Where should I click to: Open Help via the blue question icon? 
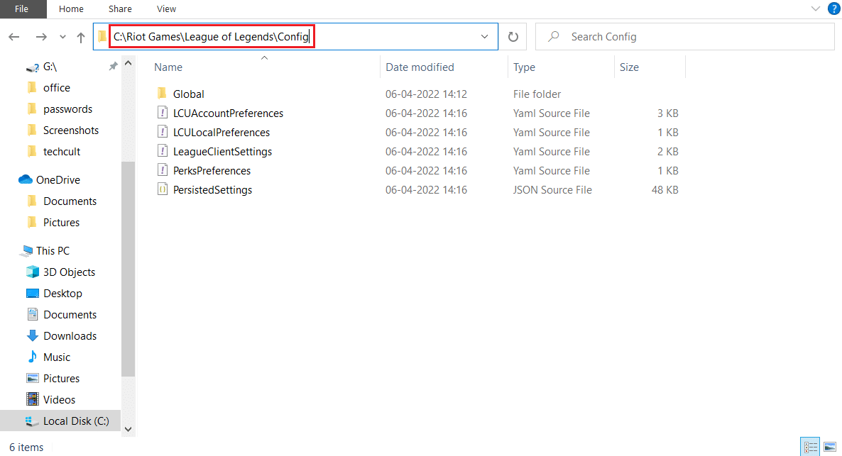[x=834, y=9]
